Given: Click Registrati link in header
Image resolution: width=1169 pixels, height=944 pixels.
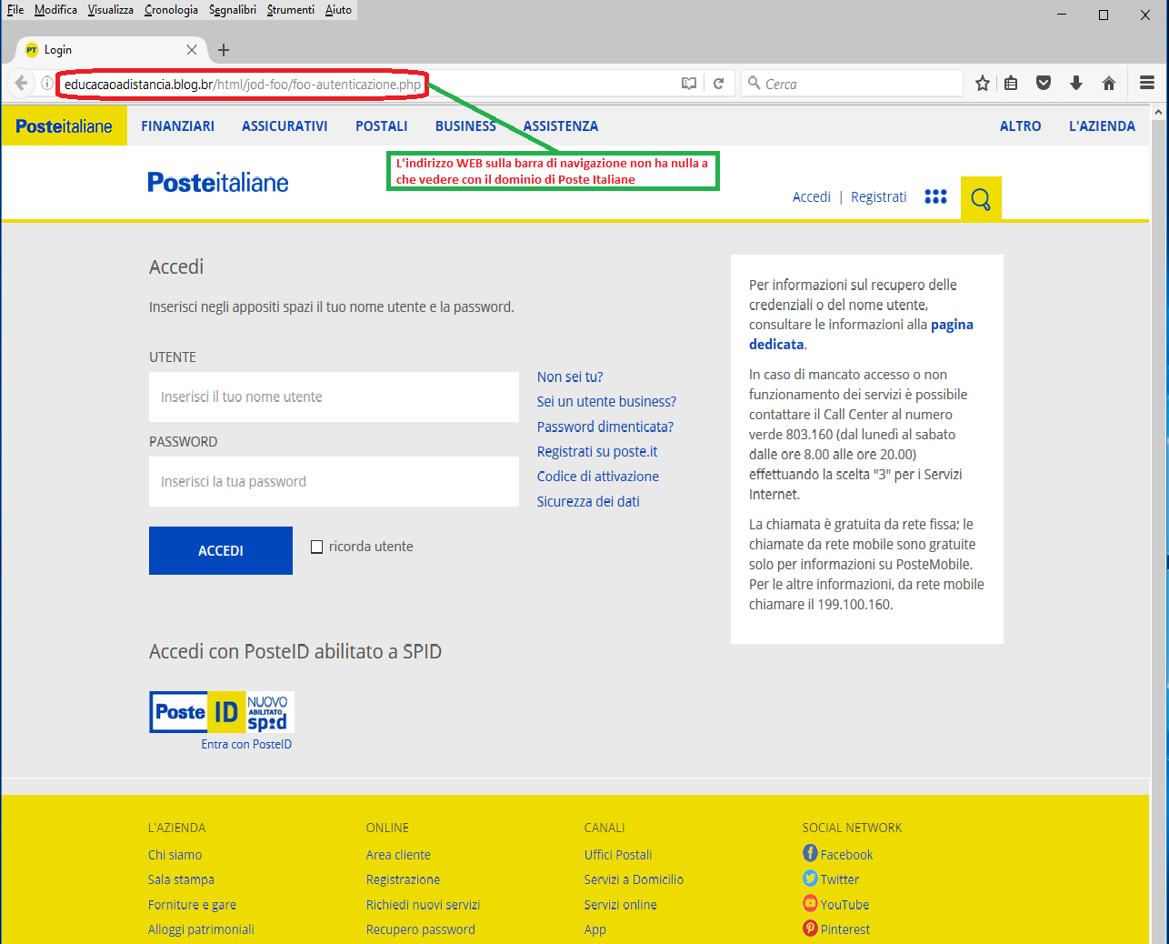Looking at the screenshot, I should pos(879,196).
